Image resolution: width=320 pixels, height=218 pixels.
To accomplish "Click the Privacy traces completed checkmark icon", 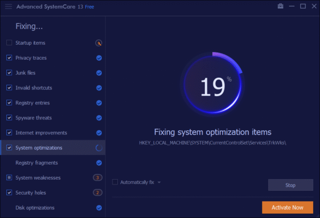I will [99, 58].
